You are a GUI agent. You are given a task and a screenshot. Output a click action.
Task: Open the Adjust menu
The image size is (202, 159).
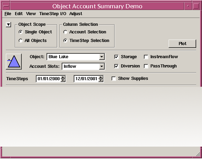coord(76,14)
